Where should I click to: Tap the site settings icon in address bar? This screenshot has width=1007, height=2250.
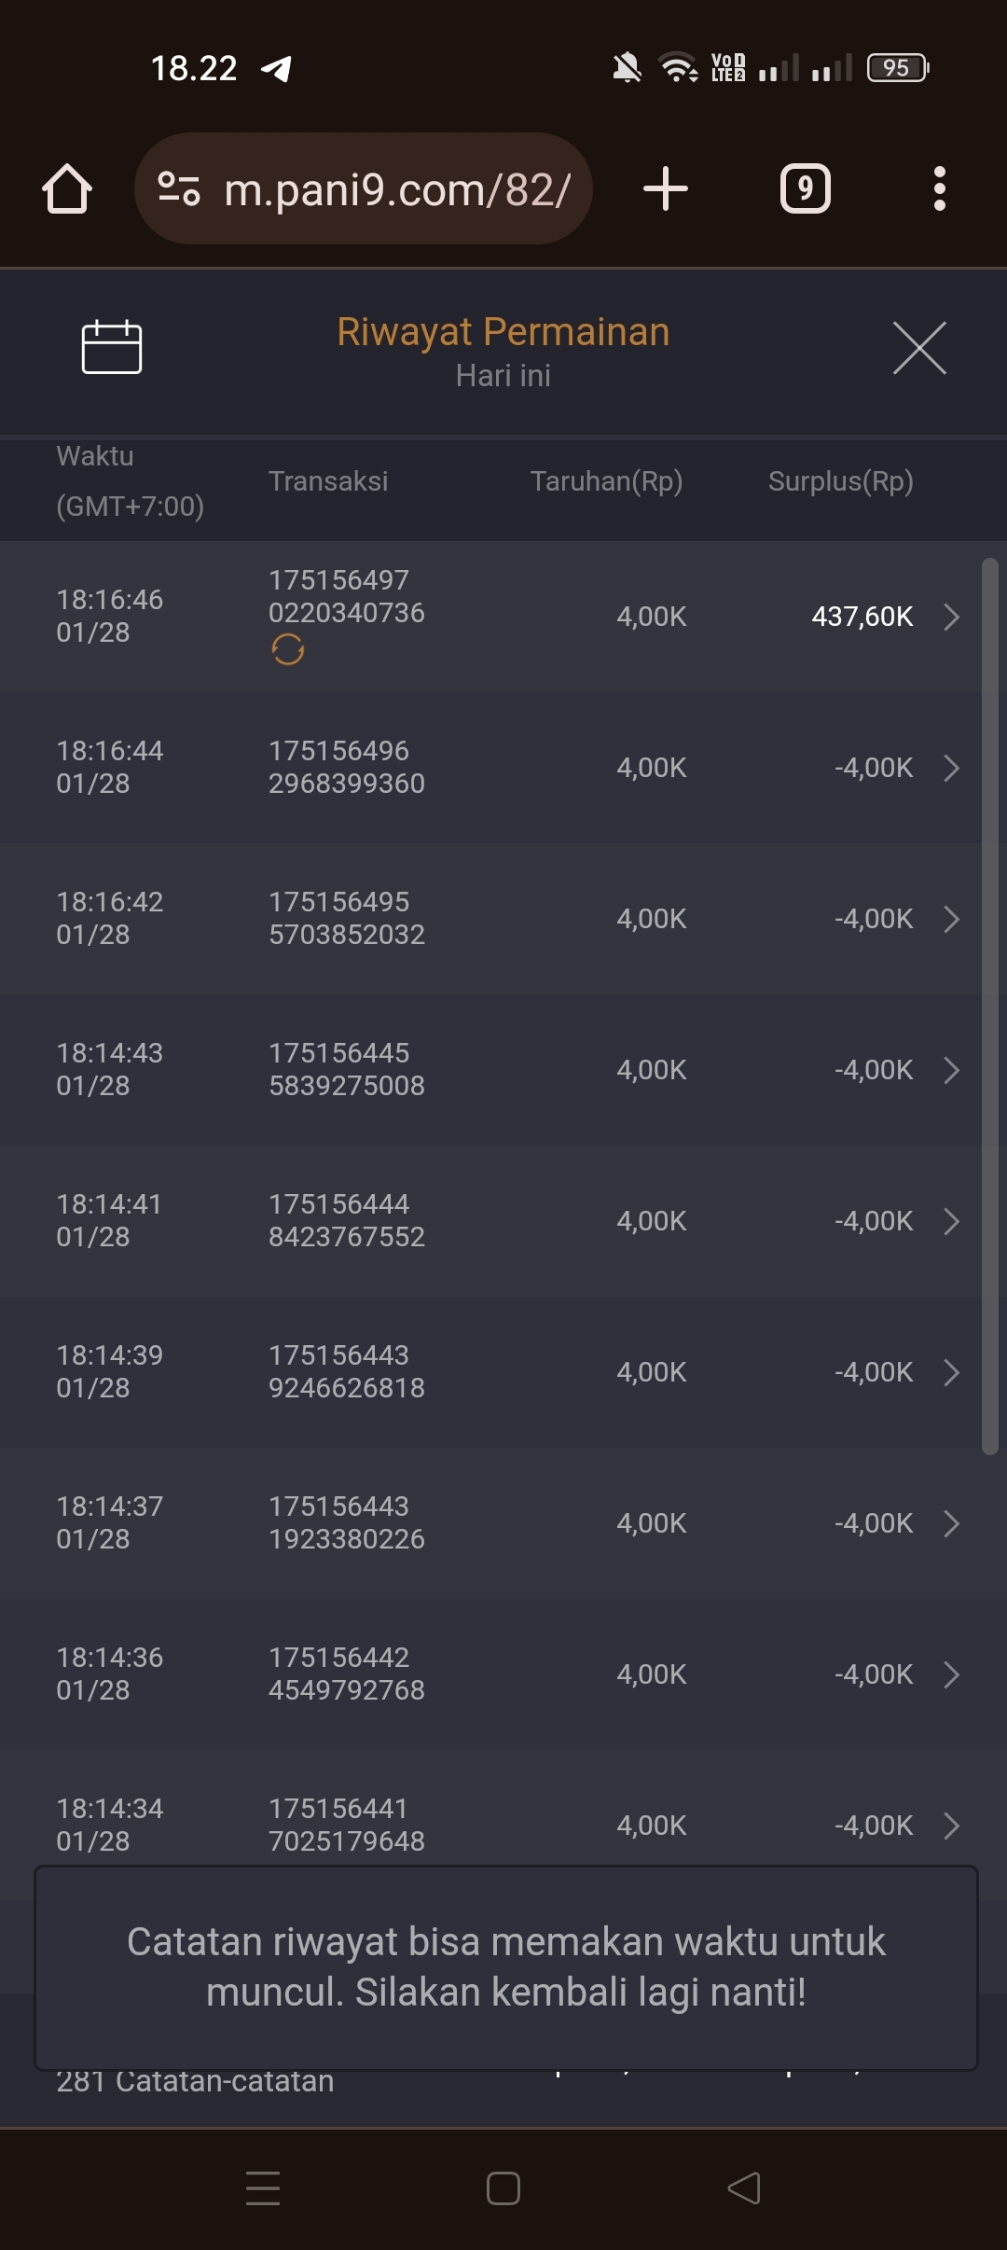coord(179,189)
